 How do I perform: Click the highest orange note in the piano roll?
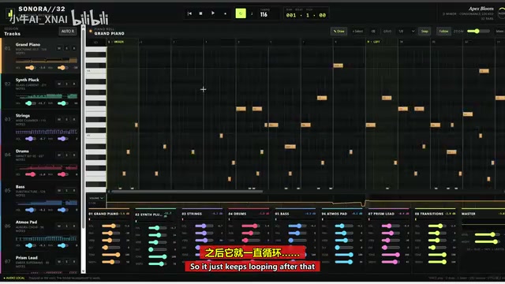pyautogui.click(x=338, y=65)
